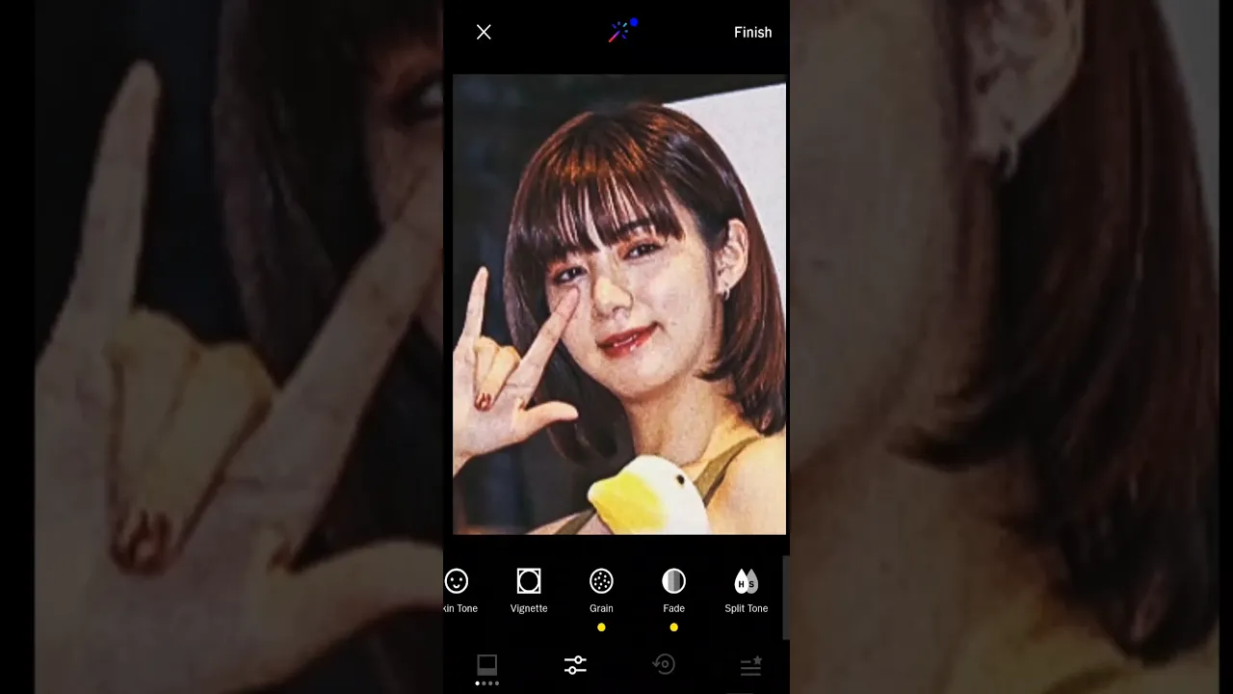This screenshot has width=1233, height=694.
Task: Open the edit history tab
Action: pyautogui.click(x=664, y=664)
